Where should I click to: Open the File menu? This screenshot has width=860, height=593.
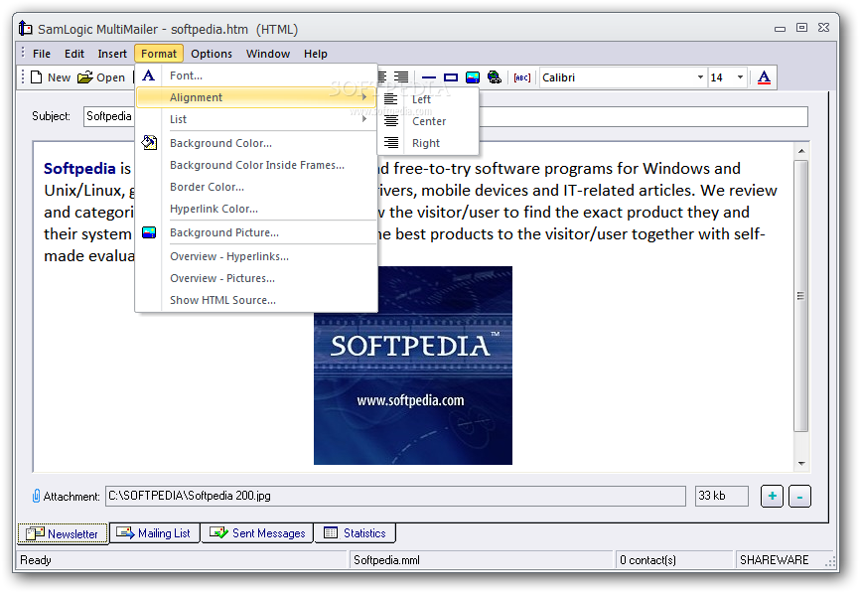coord(42,54)
